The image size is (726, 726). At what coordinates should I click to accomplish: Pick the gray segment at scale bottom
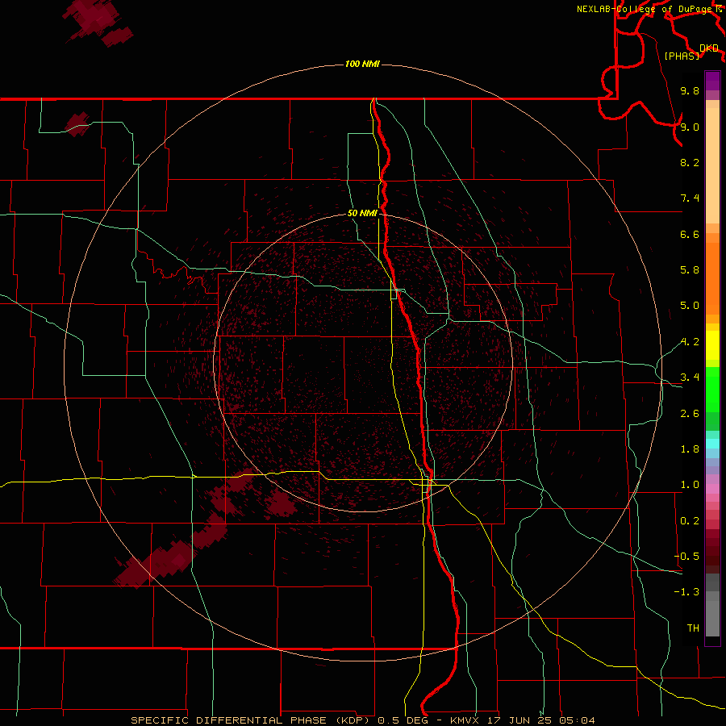[712, 618]
